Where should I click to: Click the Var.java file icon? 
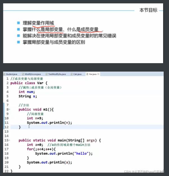[87, 74]
